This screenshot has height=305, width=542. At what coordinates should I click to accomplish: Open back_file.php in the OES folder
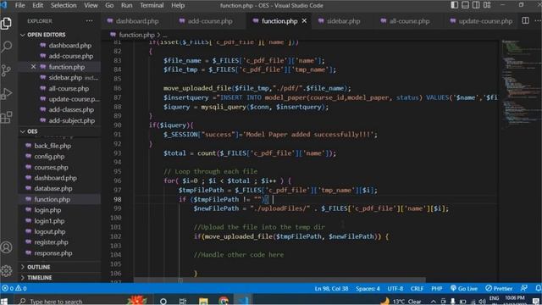tap(53, 146)
